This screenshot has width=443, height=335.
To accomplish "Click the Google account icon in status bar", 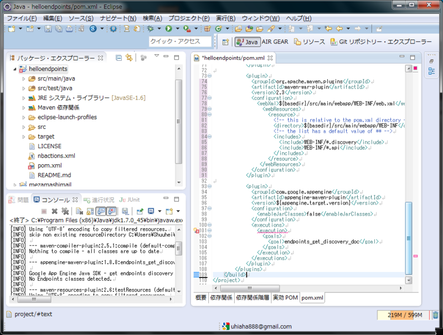I will click(x=226, y=326).
